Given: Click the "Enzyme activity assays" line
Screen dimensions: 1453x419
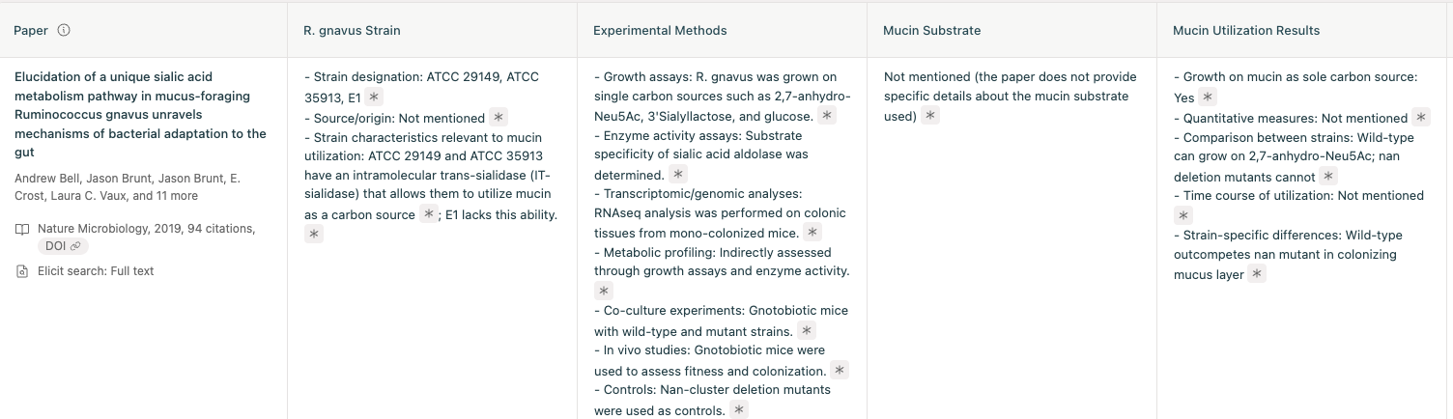Looking at the screenshot, I should 698,135.
